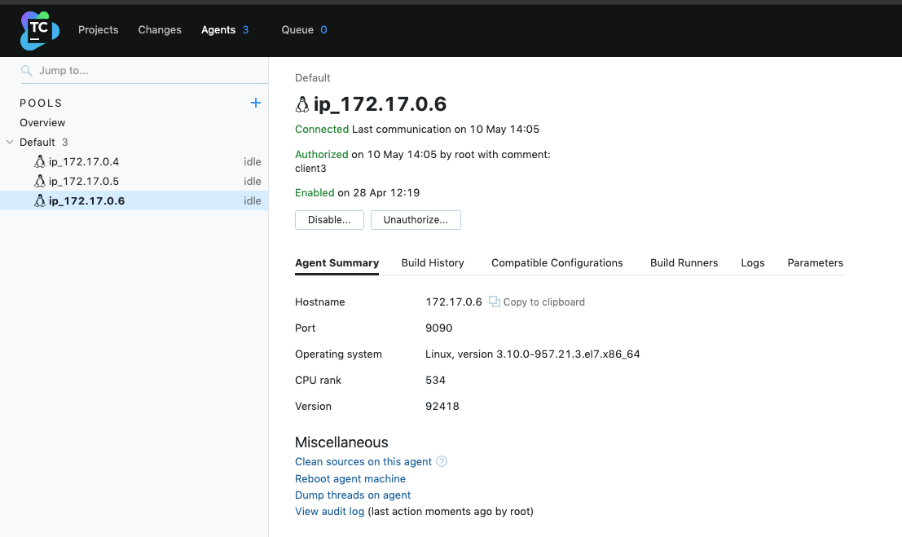
Task: Click Reboot agent machine link
Action: (x=350, y=478)
